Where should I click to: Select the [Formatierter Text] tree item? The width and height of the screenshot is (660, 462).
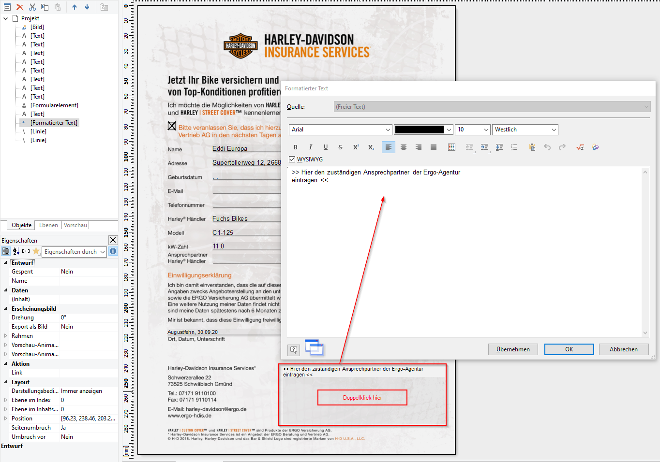coord(54,123)
